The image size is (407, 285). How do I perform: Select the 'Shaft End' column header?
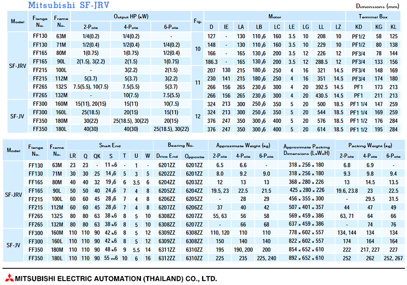110,146
